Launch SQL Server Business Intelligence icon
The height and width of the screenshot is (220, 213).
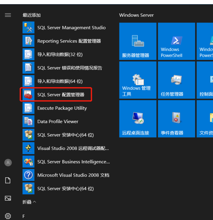click(x=28, y=162)
